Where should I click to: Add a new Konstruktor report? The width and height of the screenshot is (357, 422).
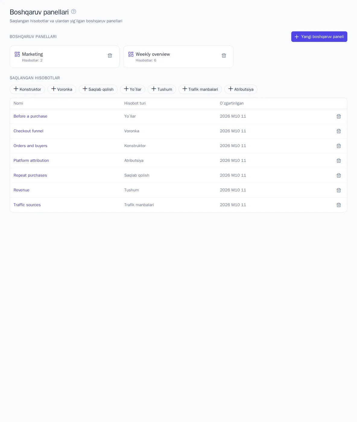pos(27,89)
